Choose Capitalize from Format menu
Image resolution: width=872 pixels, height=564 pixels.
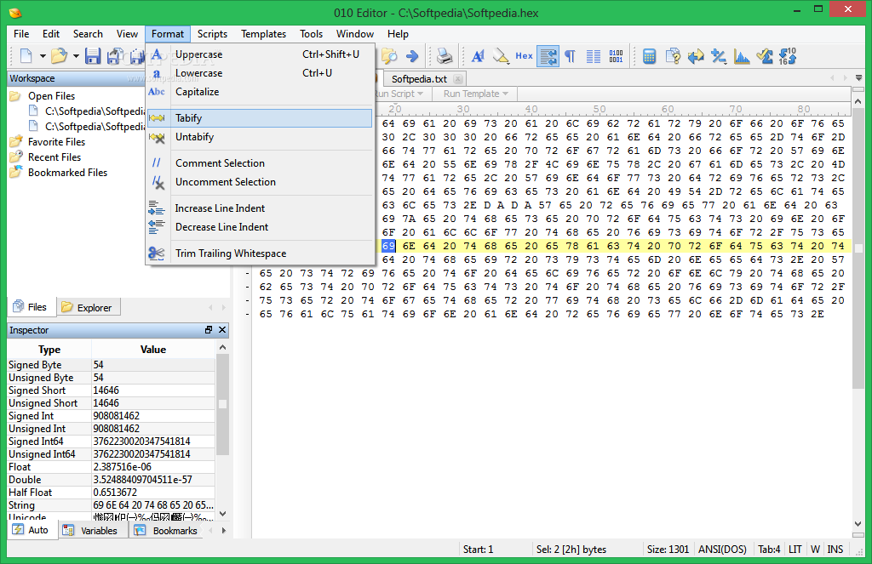(261, 92)
